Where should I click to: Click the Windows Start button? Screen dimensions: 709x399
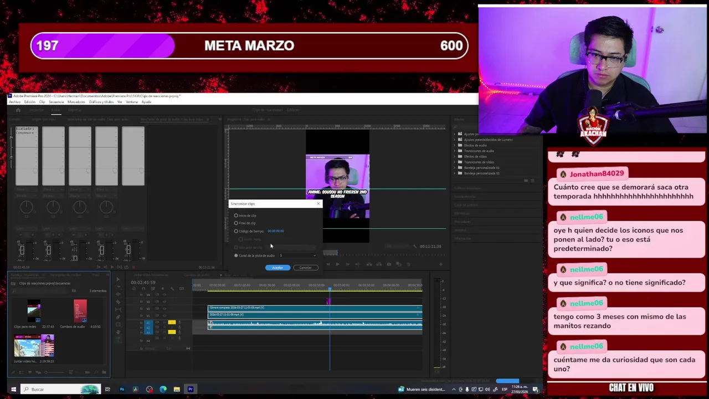13,389
